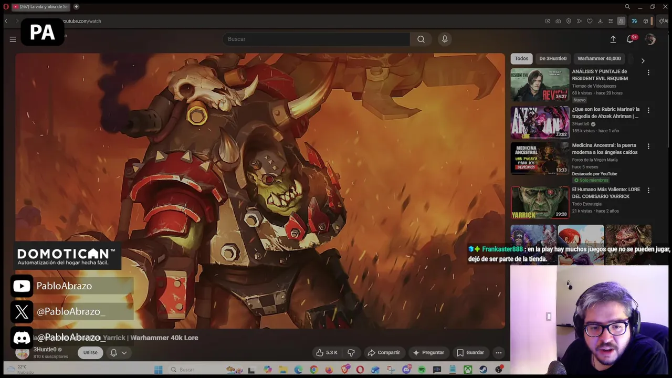Open El Humano Más Valiente Yarrick title
Image resolution: width=672 pixels, height=378 pixels.
pyautogui.click(x=606, y=193)
